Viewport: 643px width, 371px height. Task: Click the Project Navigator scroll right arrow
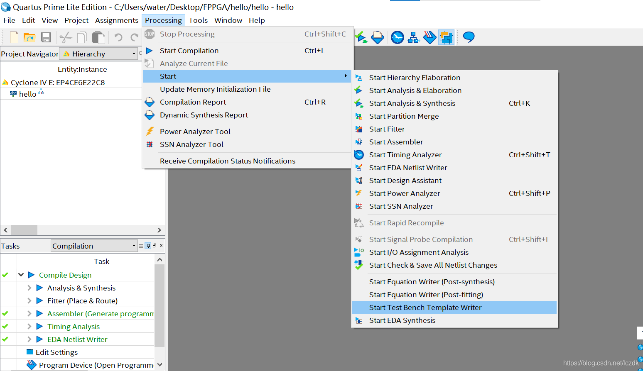point(159,230)
